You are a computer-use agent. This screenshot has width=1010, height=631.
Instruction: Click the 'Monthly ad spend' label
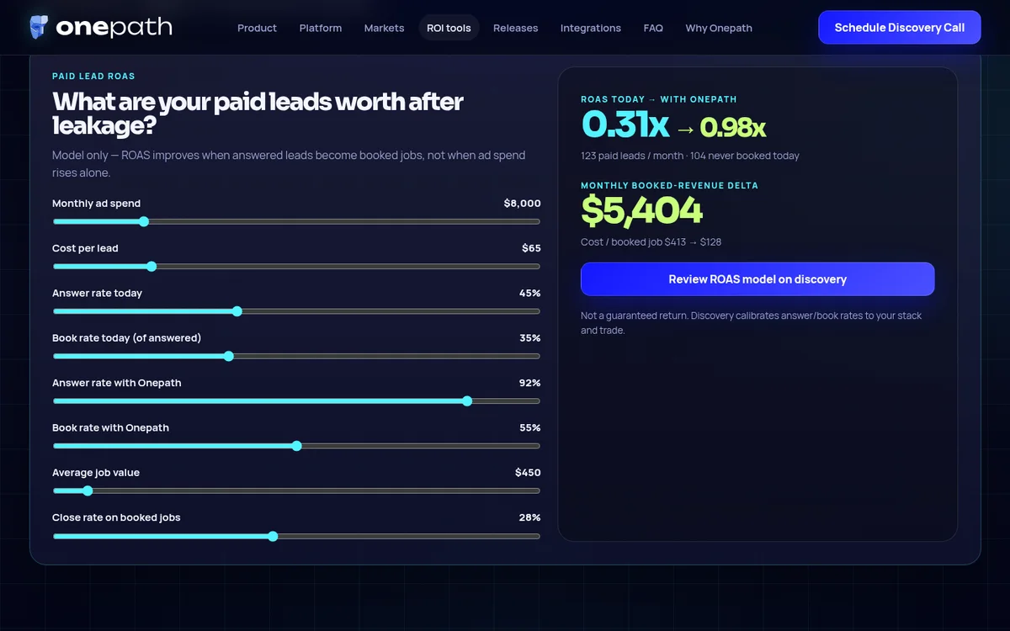(96, 204)
